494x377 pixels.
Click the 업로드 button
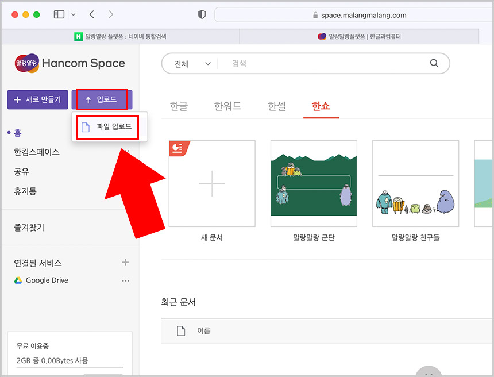tap(102, 99)
